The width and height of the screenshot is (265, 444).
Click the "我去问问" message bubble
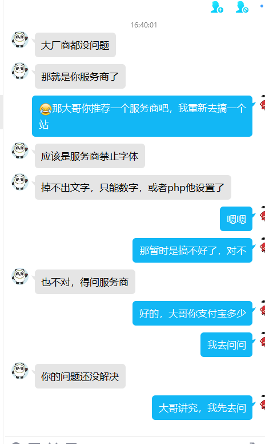pyautogui.click(x=226, y=344)
